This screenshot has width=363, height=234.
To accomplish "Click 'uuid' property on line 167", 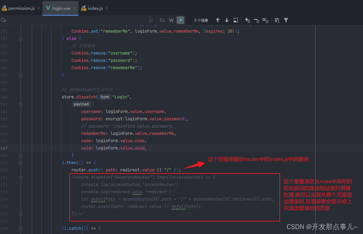I will point(86,148).
